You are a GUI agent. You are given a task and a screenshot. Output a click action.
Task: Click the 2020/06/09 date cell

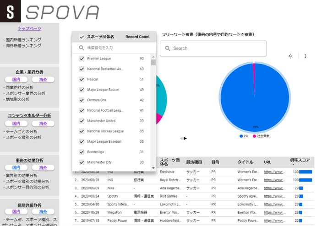coord(90,188)
